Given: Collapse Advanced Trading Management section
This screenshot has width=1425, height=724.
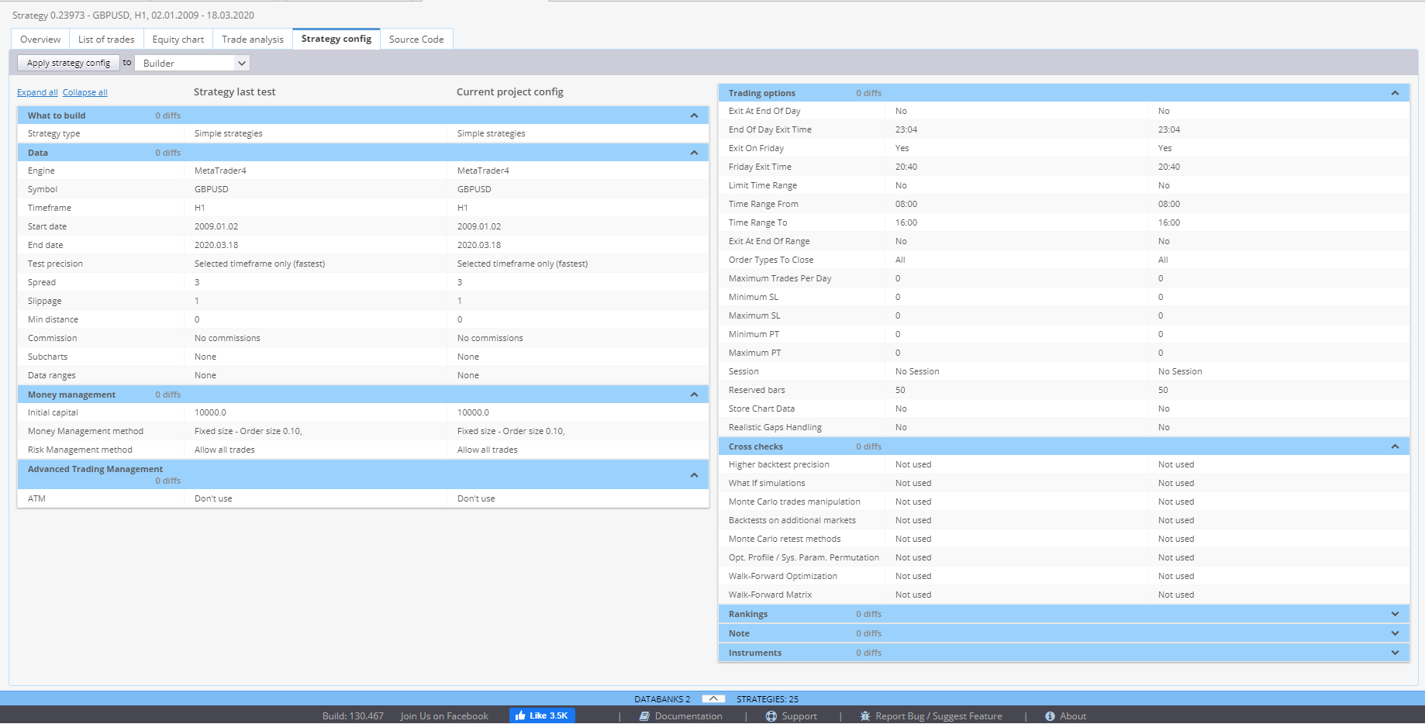Looking at the screenshot, I should coord(694,475).
